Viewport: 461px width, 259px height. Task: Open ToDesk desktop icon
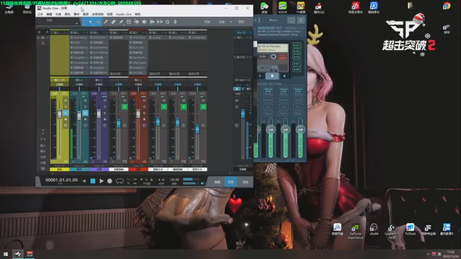(x=410, y=229)
